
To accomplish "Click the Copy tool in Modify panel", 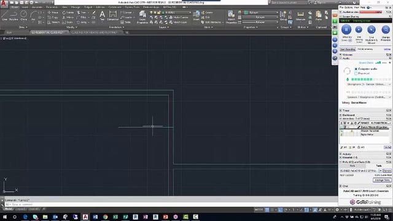I will click(x=53, y=17).
